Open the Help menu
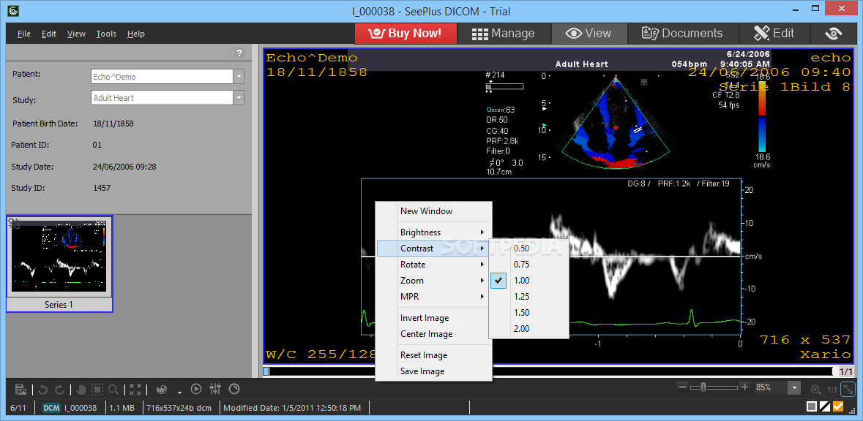 pyautogui.click(x=136, y=34)
